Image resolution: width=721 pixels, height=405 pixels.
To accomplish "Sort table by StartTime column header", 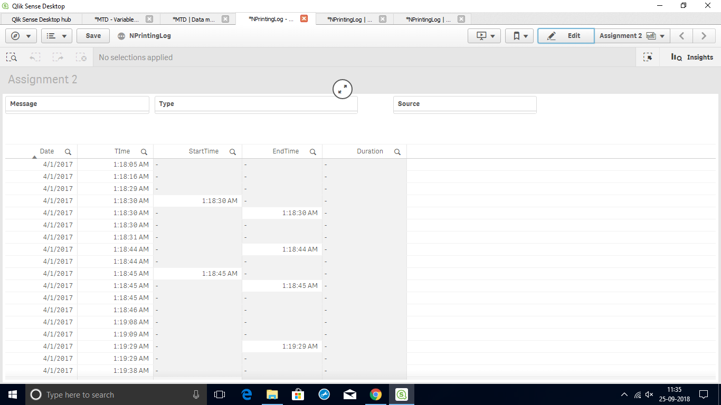I will click(x=204, y=151).
